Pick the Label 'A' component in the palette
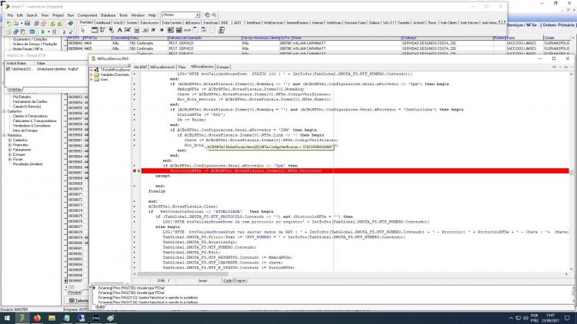The width and height of the screenshot is (577, 324). 119,30
